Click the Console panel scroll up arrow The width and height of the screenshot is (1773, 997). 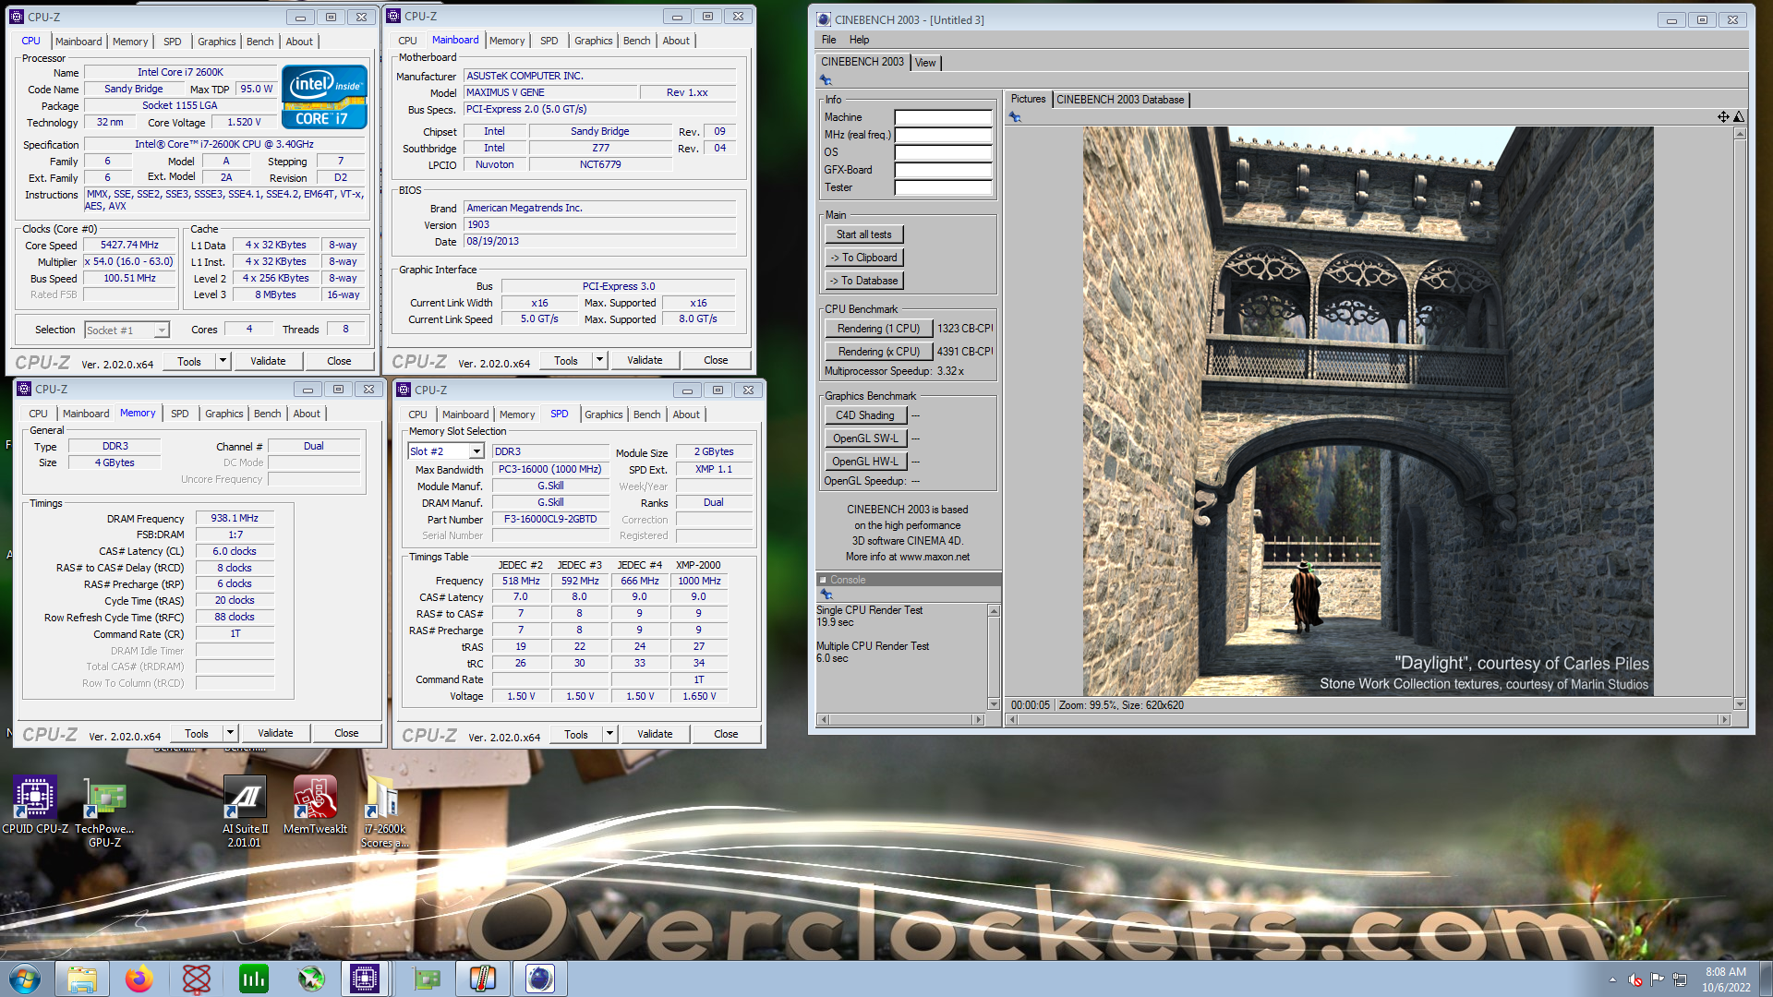pyautogui.click(x=994, y=611)
